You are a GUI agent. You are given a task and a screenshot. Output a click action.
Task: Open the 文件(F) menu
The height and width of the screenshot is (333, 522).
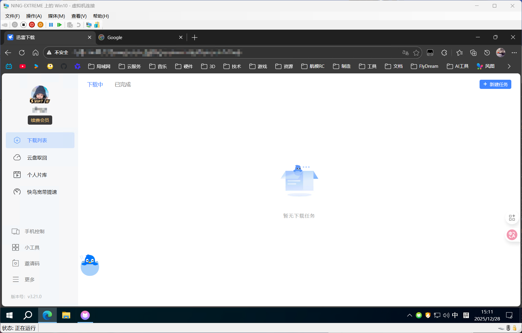pos(13,16)
